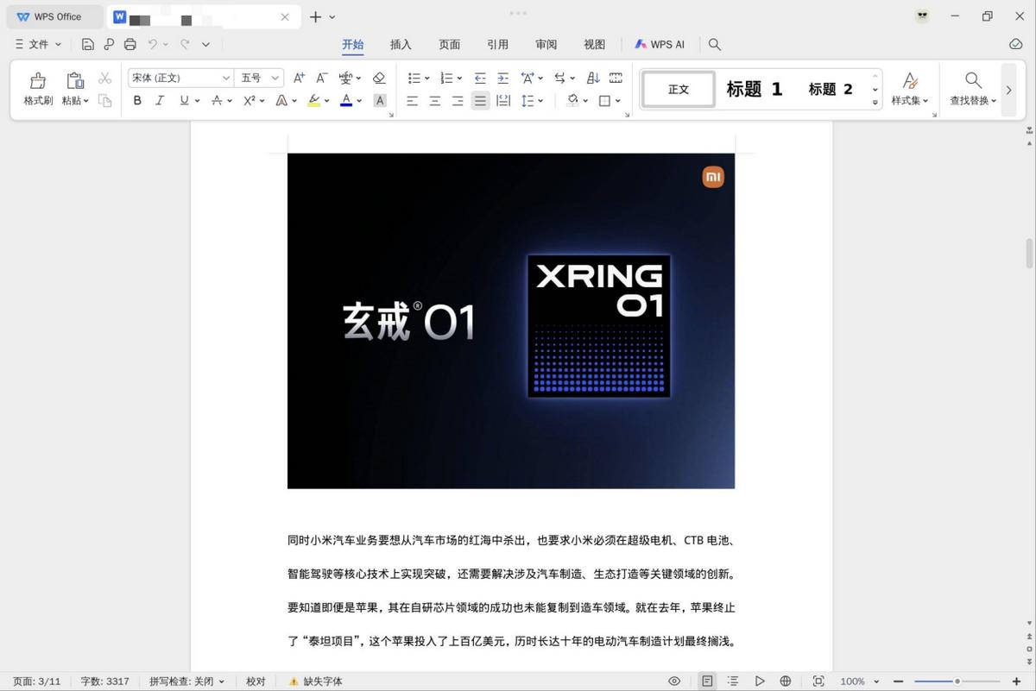Open the 文件 (File) menu
Image resolution: width=1036 pixels, height=691 pixels.
(x=39, y=44)
